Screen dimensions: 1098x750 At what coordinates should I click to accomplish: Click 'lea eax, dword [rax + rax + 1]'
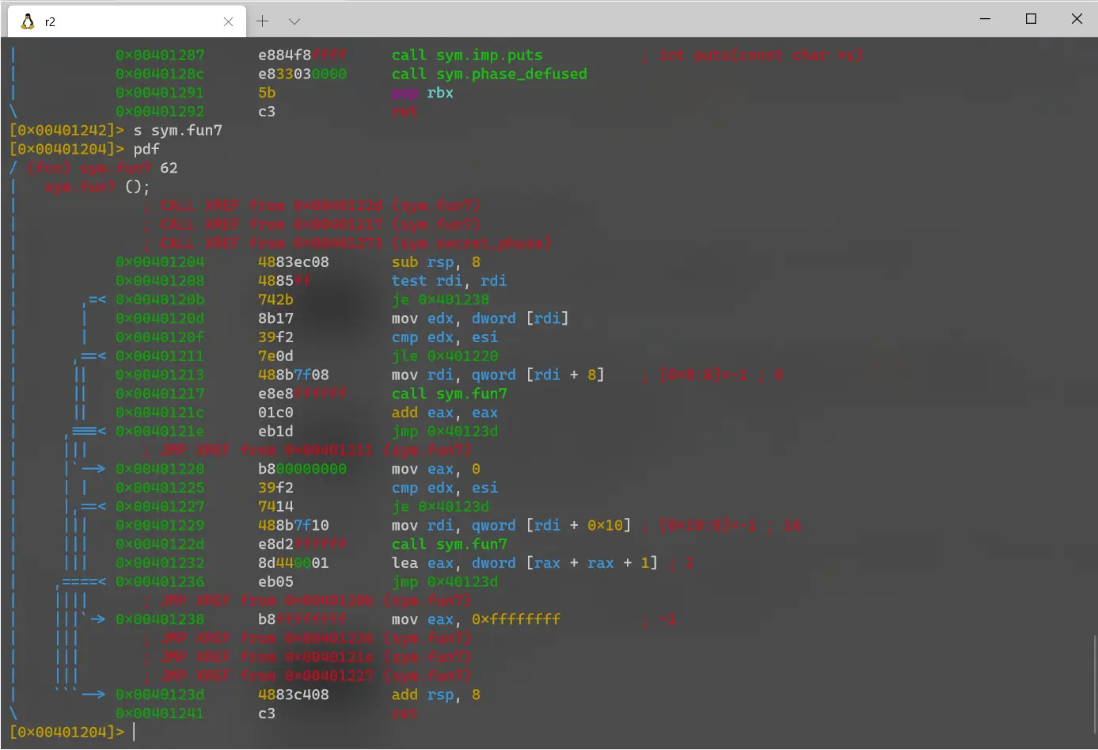(525, 563)
